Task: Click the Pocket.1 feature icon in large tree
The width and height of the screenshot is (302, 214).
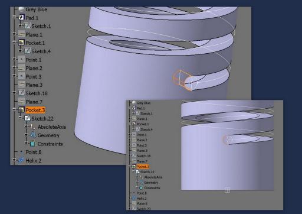Action: click(x=21, y=43)
